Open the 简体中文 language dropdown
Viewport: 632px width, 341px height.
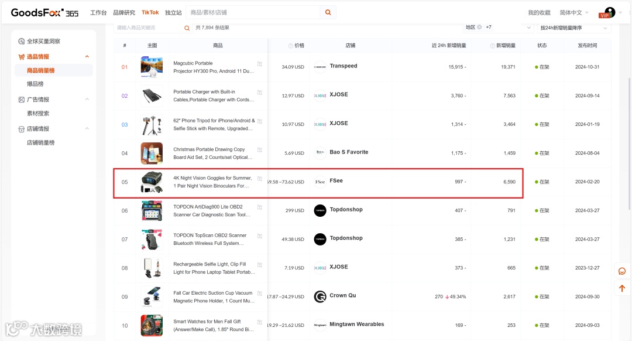(x=573, y=12)
